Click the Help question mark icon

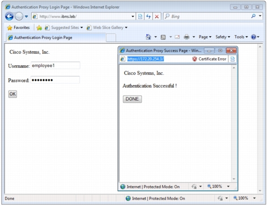click(x=253, y=37)
